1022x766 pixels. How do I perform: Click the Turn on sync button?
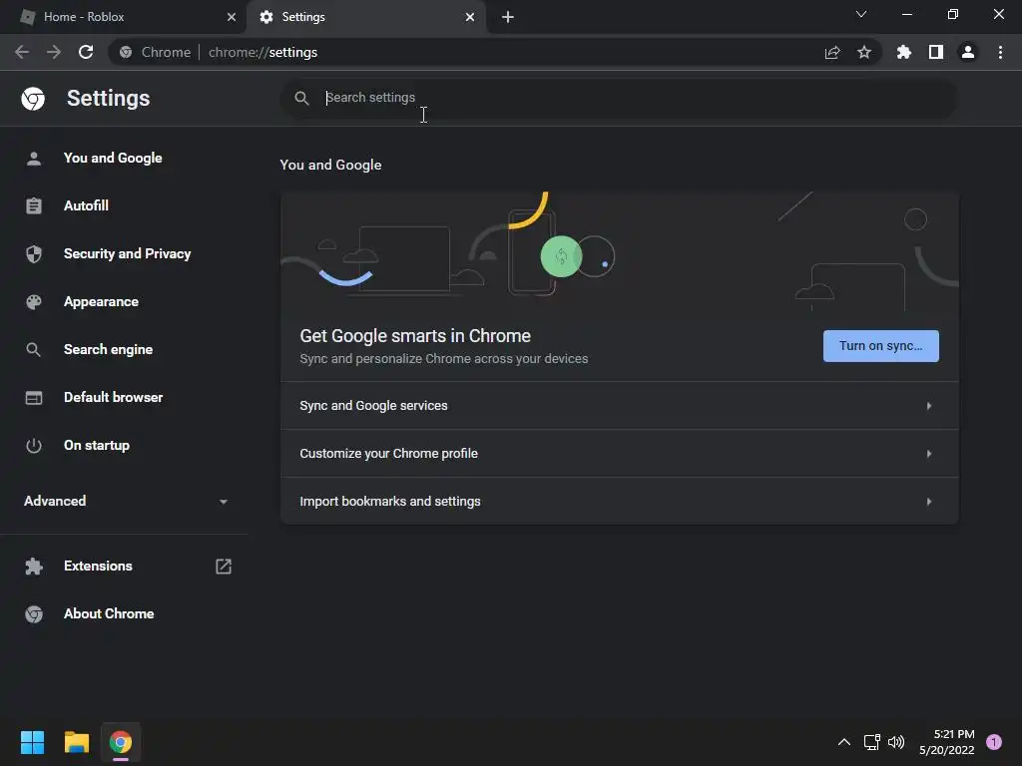click(x=881, y=346)
